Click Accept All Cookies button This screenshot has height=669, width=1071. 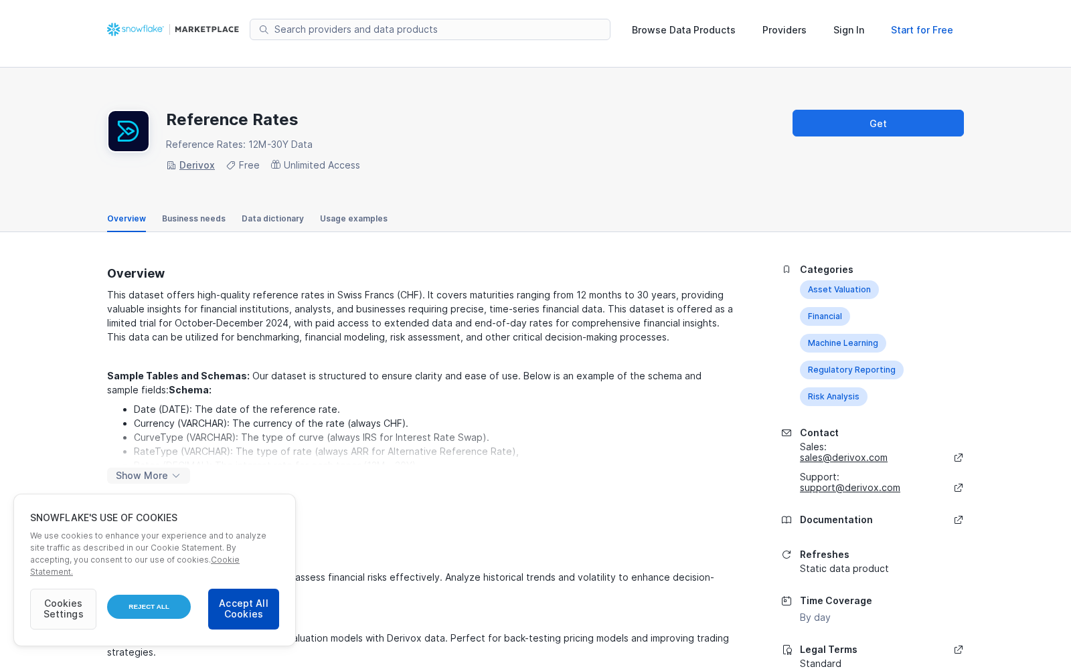click(244, 609)
